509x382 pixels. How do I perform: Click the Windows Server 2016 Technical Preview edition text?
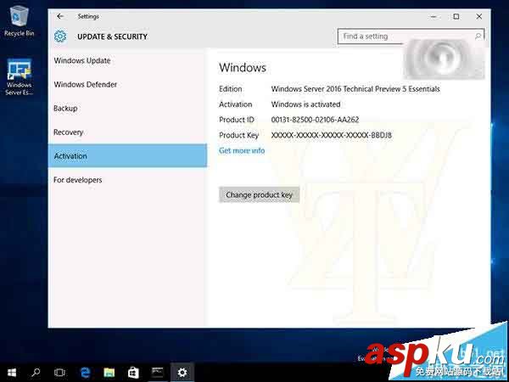355,89
